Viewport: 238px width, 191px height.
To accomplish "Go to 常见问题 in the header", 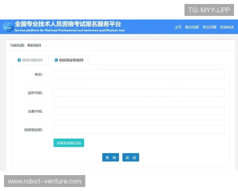I will (209, 27).
